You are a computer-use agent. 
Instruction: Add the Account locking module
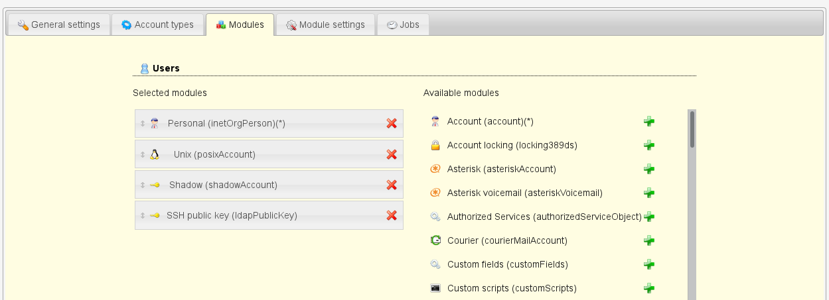click(x=649, y=145)
